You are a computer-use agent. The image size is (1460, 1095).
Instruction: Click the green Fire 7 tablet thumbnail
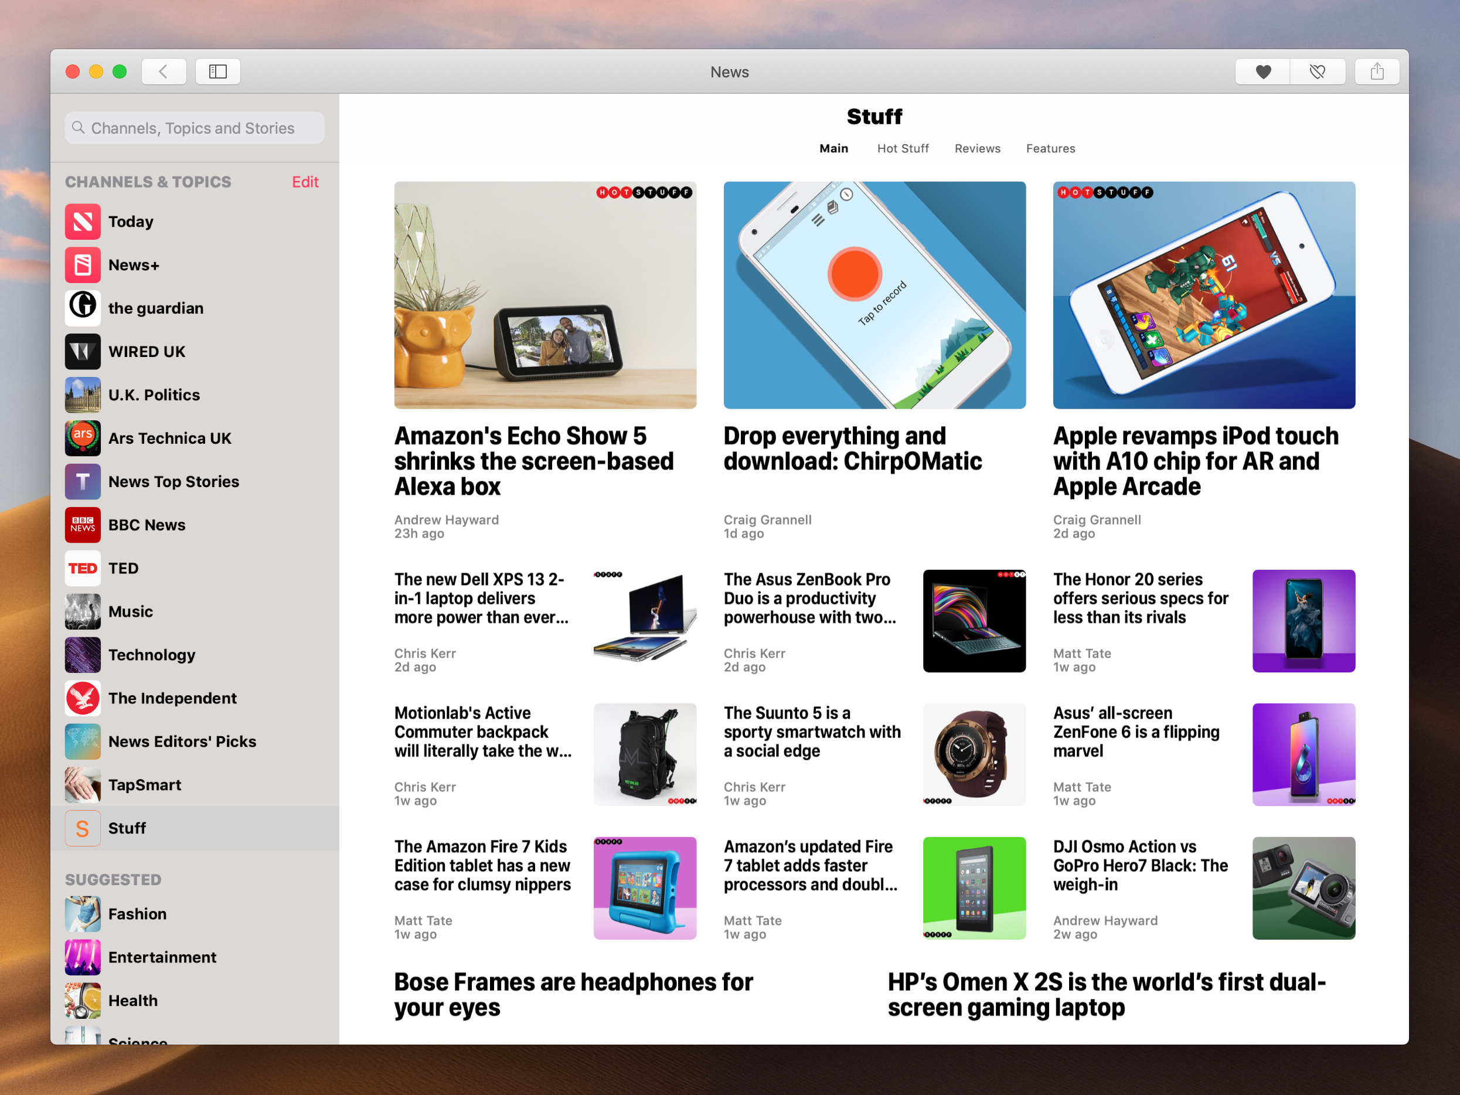tap(974, 889)
